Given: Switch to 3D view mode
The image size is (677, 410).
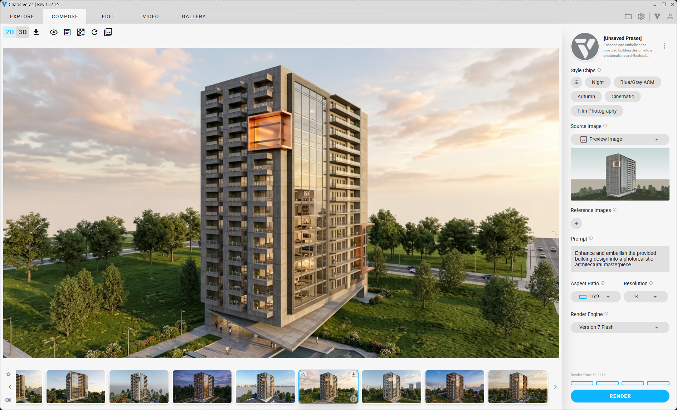Looking at the screenshot, I should [x=23, y=32].
